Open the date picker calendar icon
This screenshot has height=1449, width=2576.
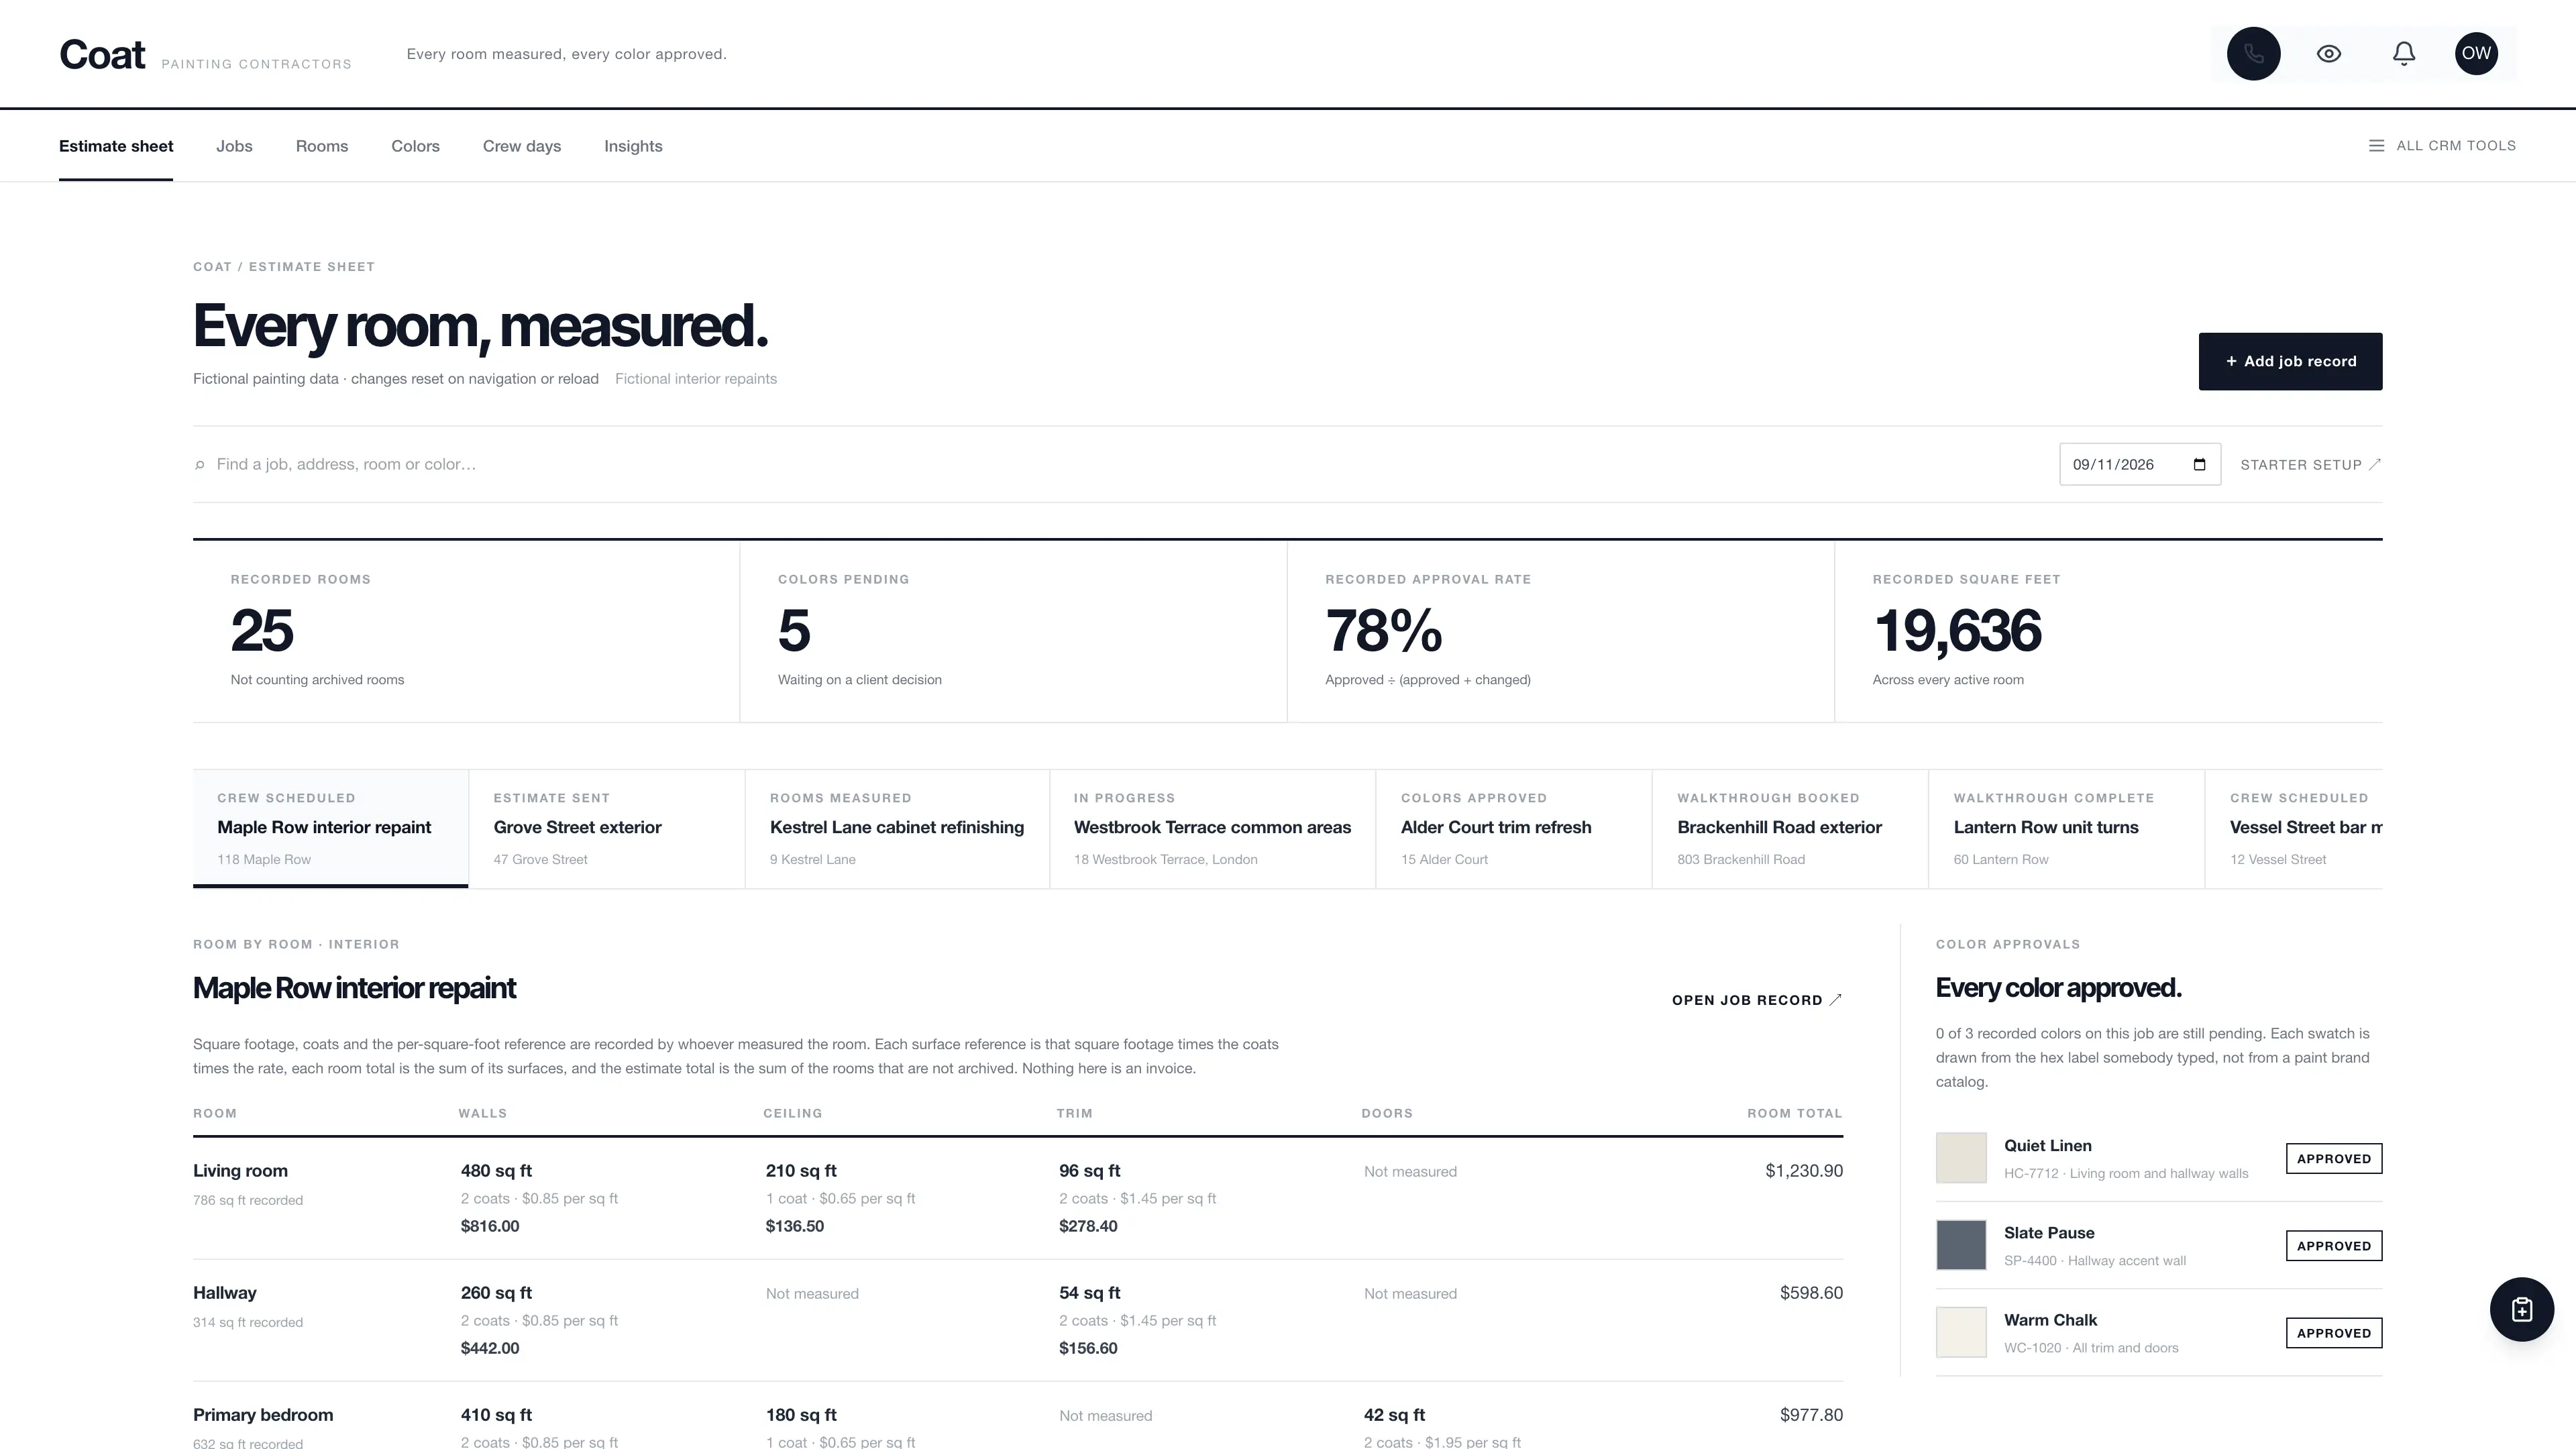click(x=2199, y=464)
